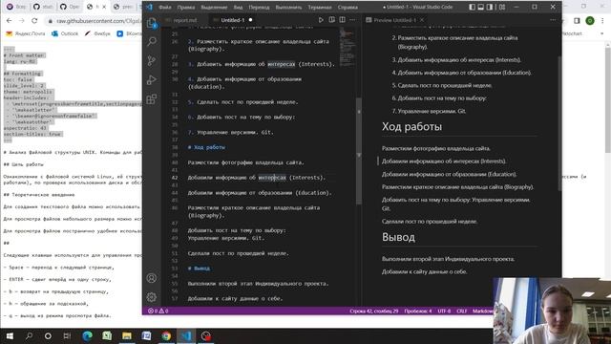Viewport: 611px width, 344px height.
Task: Toggle the secondary side bar layout icon
Action: 490,7
